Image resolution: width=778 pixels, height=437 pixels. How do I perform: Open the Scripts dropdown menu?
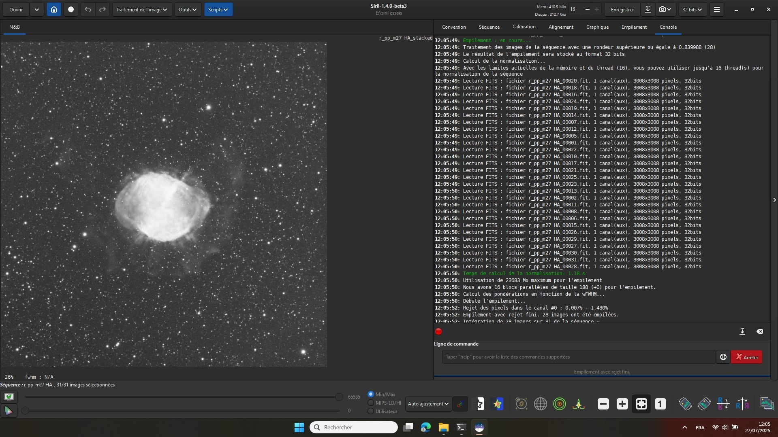coord(218,9)
